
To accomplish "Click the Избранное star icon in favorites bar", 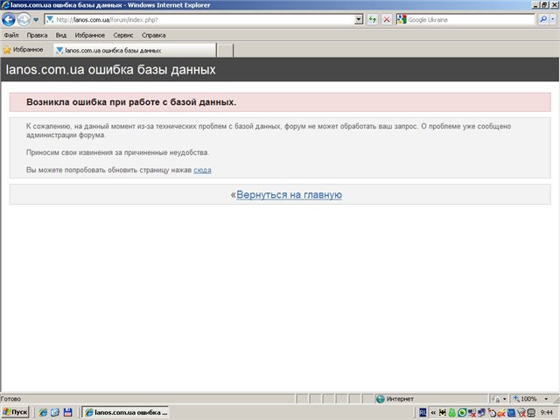I will (7, 50).
